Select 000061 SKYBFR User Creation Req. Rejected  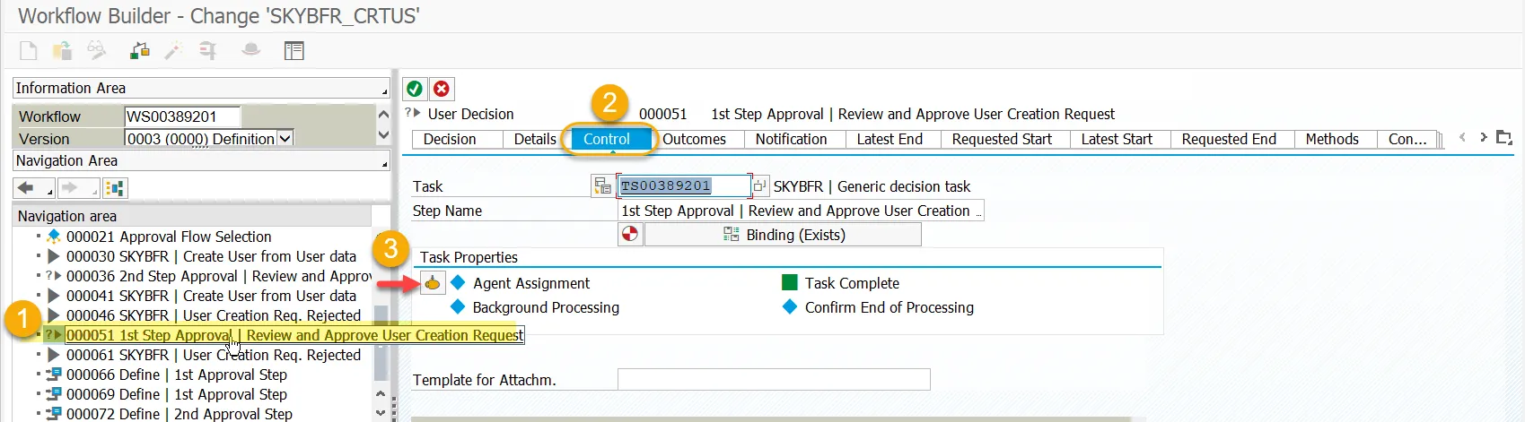pyautogui.click(x=214, y=355)
